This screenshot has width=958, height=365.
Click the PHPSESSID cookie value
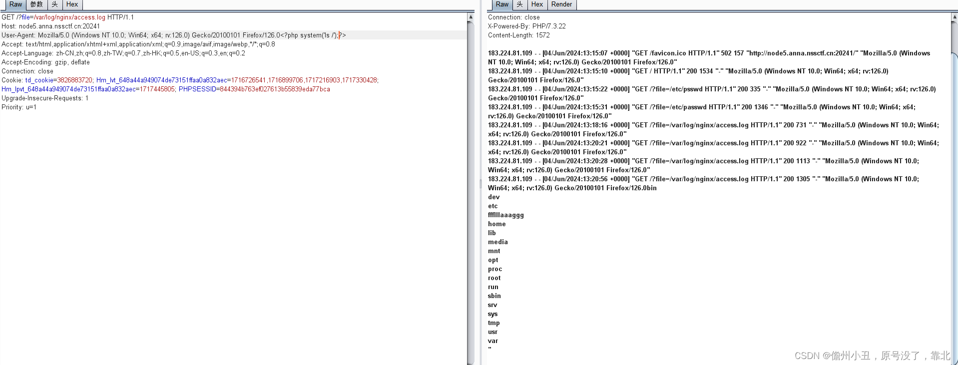click(275, 89)
